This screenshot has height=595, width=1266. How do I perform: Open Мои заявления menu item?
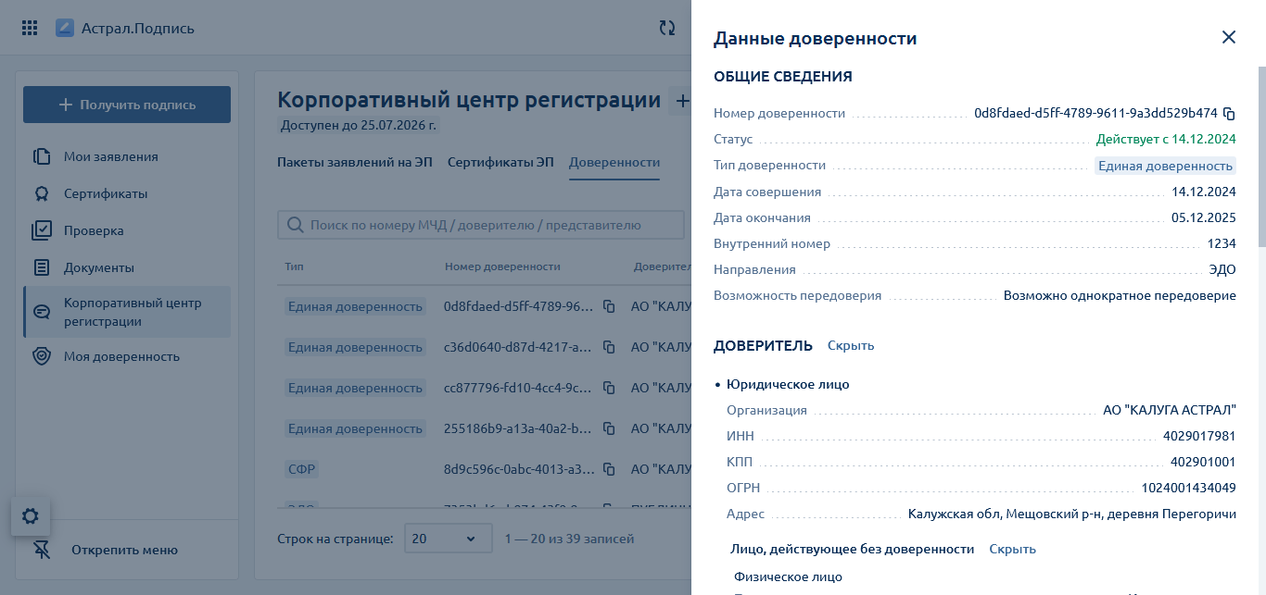point(127,156)
